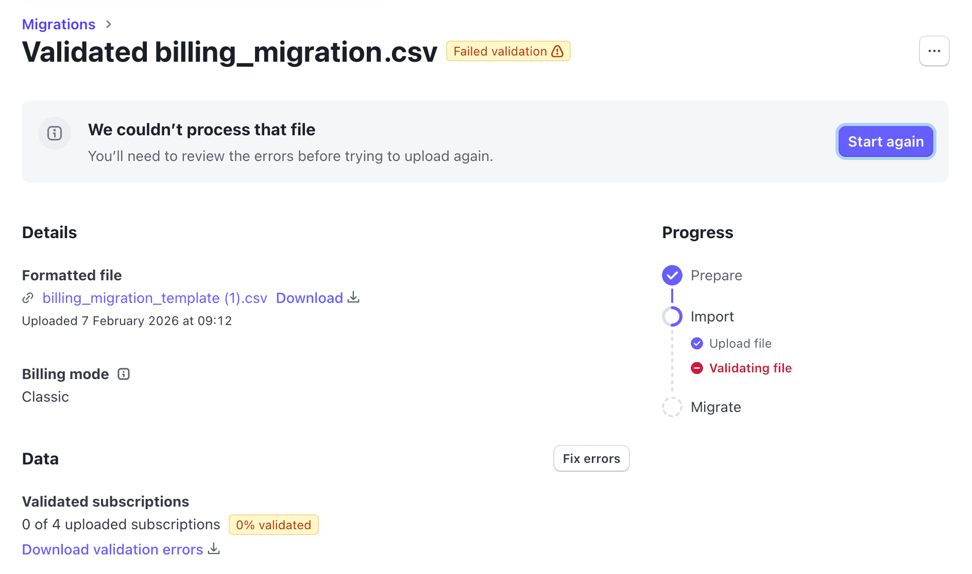Select the Upload file step checkmark
Viewport: 972px width, 574px height.
tap(696, 343)
